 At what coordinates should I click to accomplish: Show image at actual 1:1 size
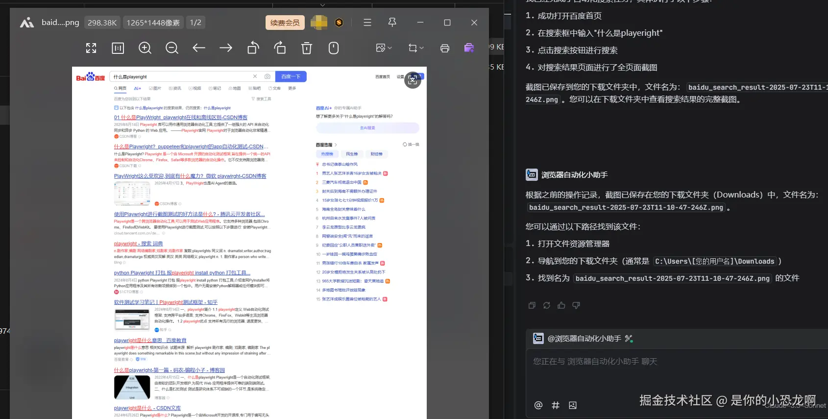[118, 48]
